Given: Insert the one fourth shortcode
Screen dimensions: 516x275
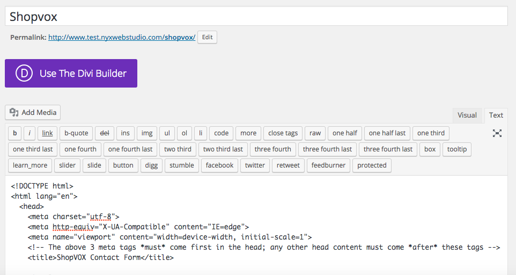Looking at the screenshot, I should (80, 149).
